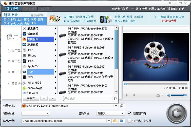This screenshot has width=191, height=127.
Task: Expand the iPhone submenu arrow
Action: (55, 55)
